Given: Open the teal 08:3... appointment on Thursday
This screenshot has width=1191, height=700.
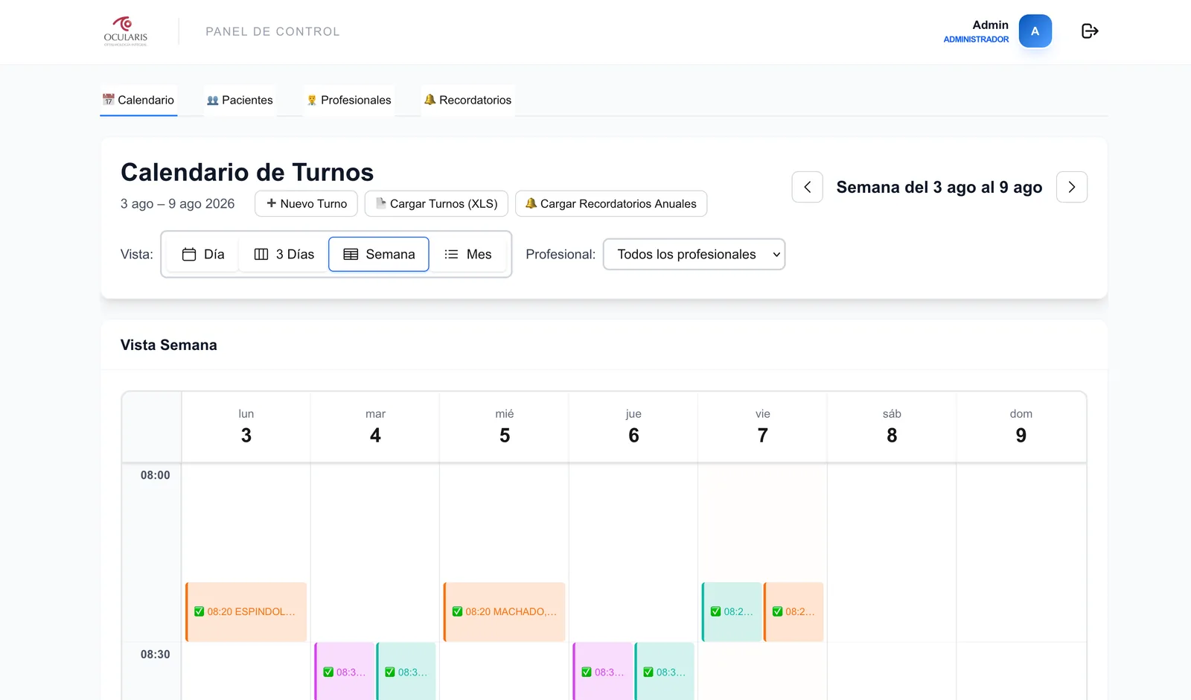Looking at the screenshot, I should tap(665, 671).
